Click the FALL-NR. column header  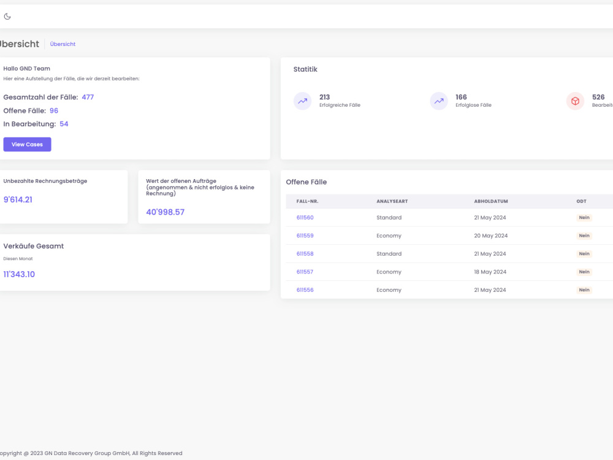pos(307,201)
